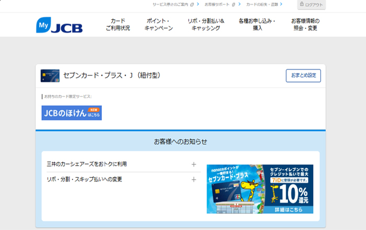Click the おまとめ設定 button

(x=303, y=76)
